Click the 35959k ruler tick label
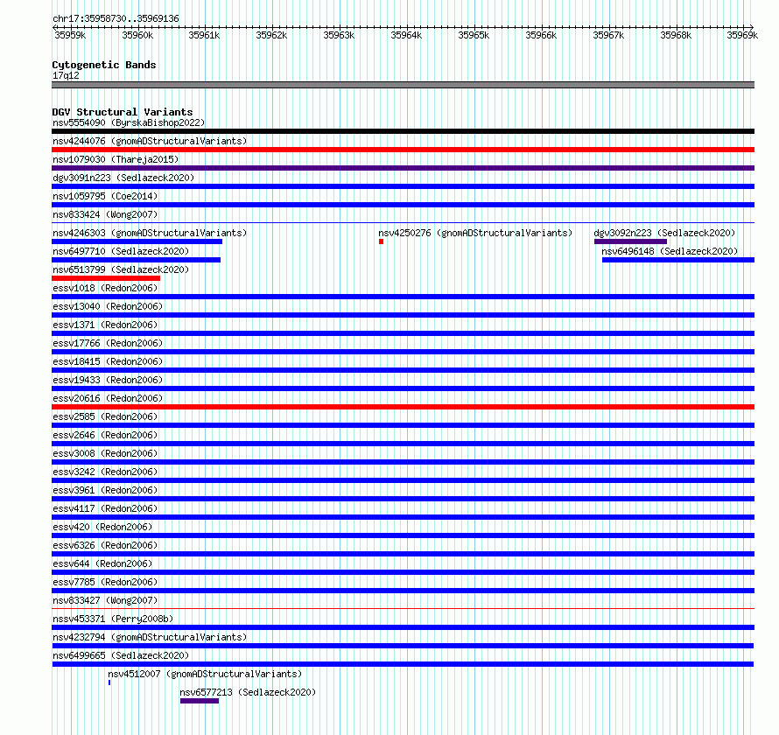Image resolution: width=779 pixels, height=735 pixels. click(x=70, y=35)
